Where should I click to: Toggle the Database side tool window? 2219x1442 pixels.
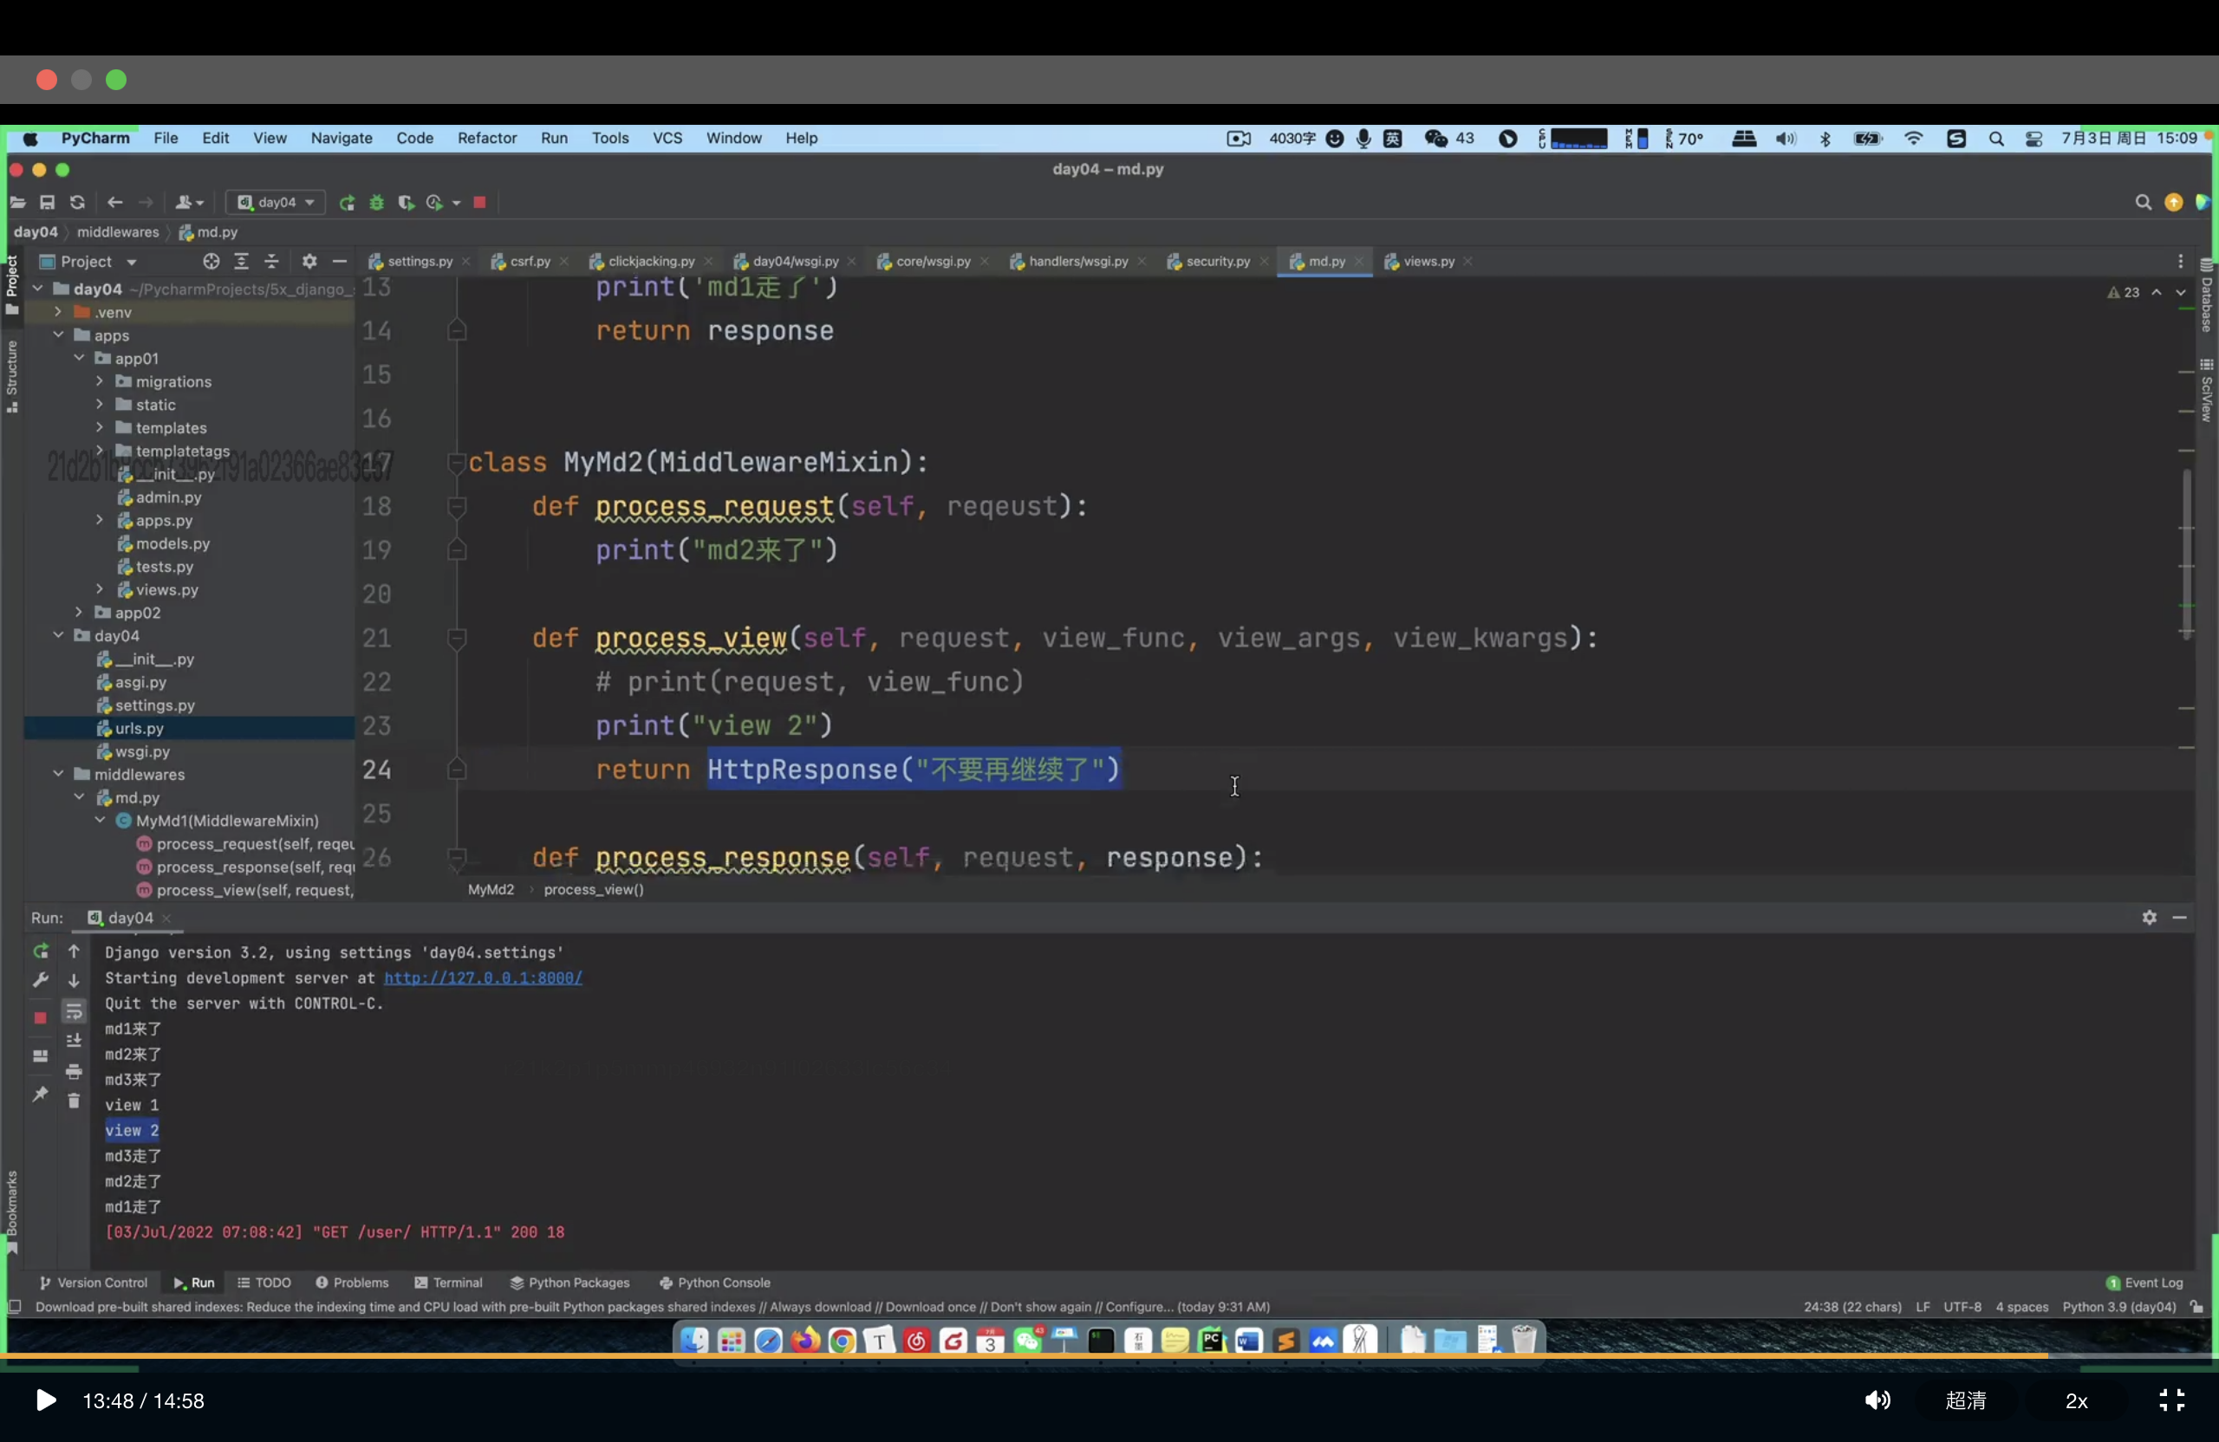point(2206,295)
